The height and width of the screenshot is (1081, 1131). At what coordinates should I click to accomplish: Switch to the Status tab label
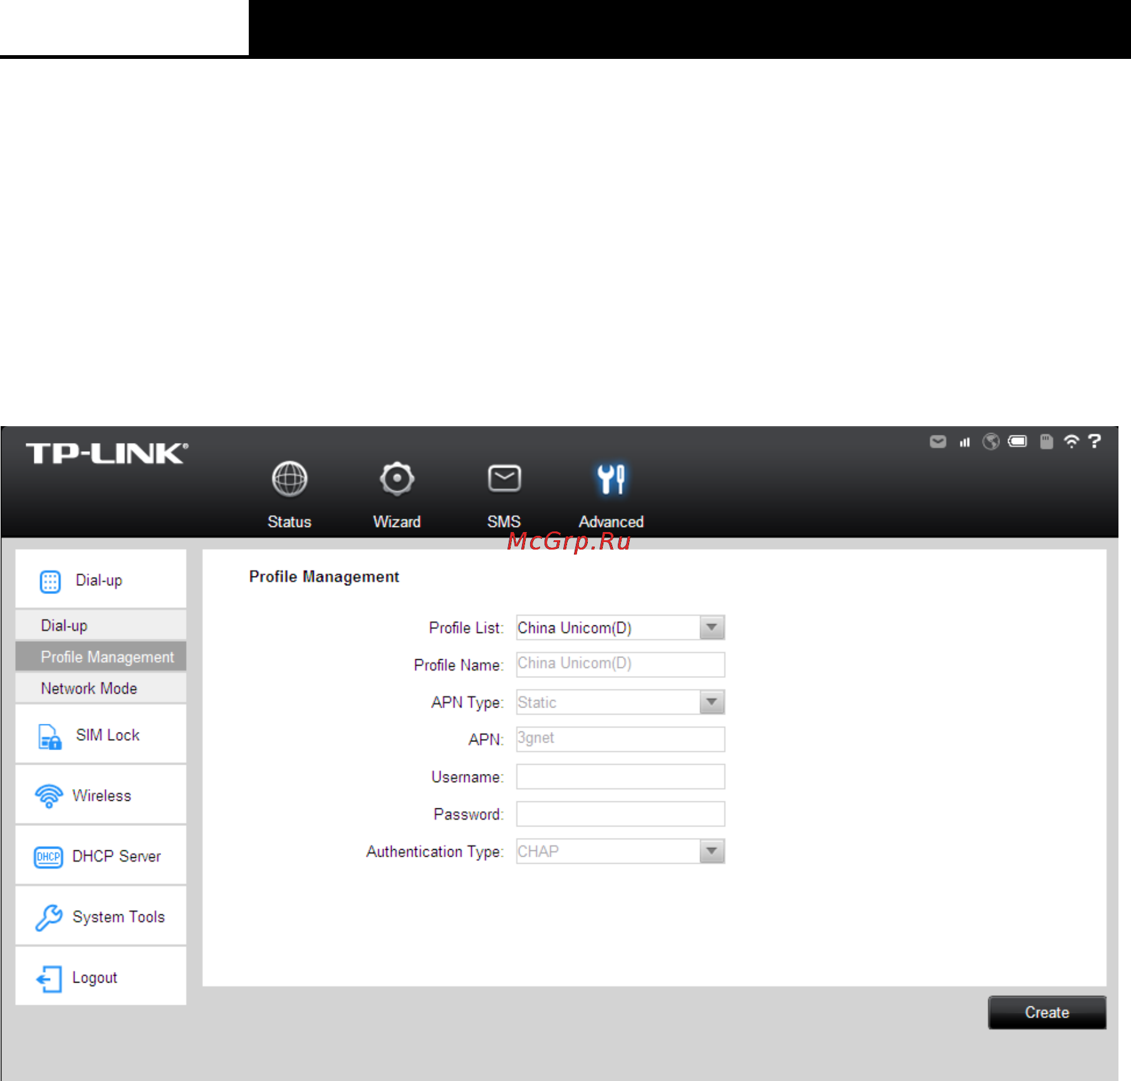(289, 522)
